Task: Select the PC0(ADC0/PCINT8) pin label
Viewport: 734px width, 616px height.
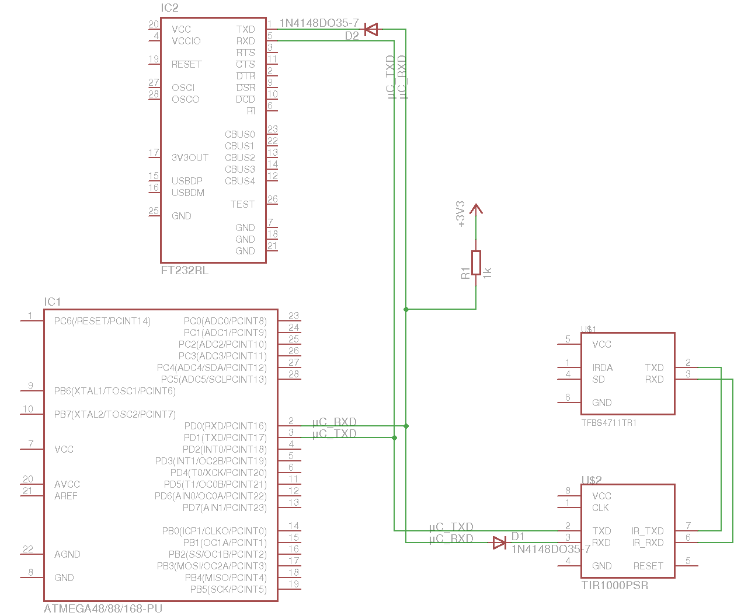Action: (x=225, y=321)
